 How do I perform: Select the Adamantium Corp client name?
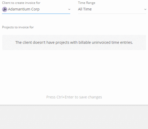coord(24,9)
